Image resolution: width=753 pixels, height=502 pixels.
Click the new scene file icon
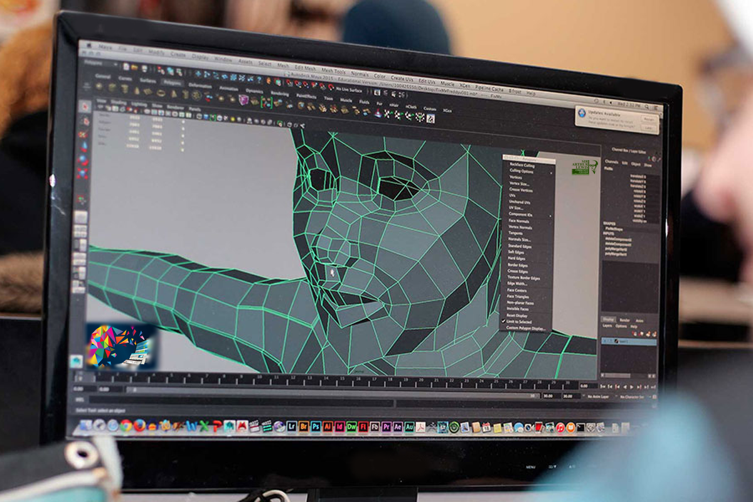[126, 66]
